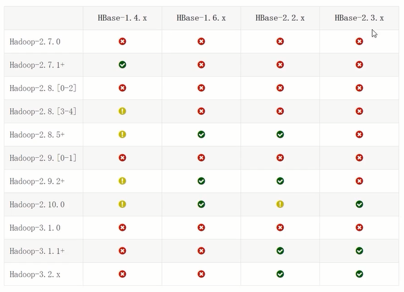Click the red cross for Hadoop-2.7.0 under HBase-1.4.x
Image resolution: width=404 pixels, height=292 pixels.
pyautogui.click(x=122, y=41)
